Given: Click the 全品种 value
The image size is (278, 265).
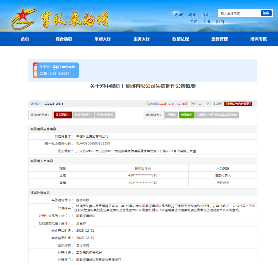Looking at the screenshot, I should tap(81, 223).
